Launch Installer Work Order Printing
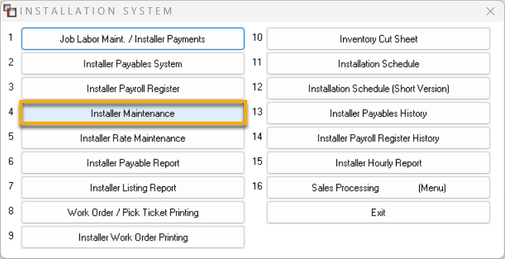 133,237
